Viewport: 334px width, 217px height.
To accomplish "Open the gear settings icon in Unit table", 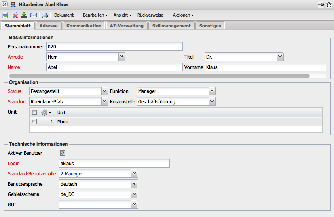I will point(46,112).
